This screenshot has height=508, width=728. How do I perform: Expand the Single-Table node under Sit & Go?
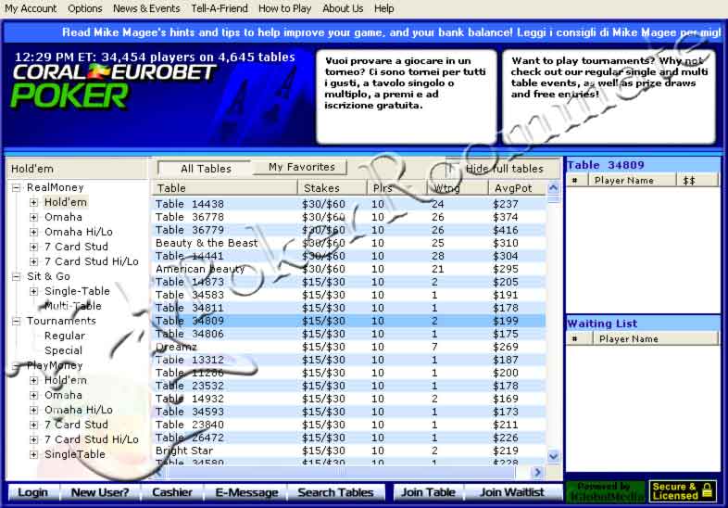33,291
